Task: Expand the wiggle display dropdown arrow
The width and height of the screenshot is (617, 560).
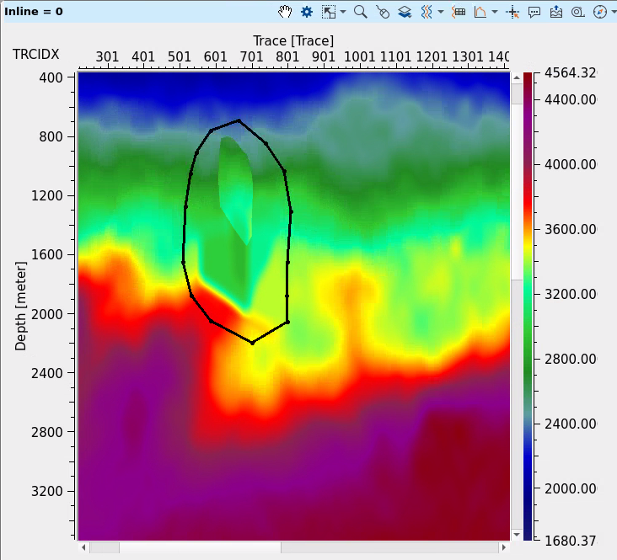Action: point(441,12)
